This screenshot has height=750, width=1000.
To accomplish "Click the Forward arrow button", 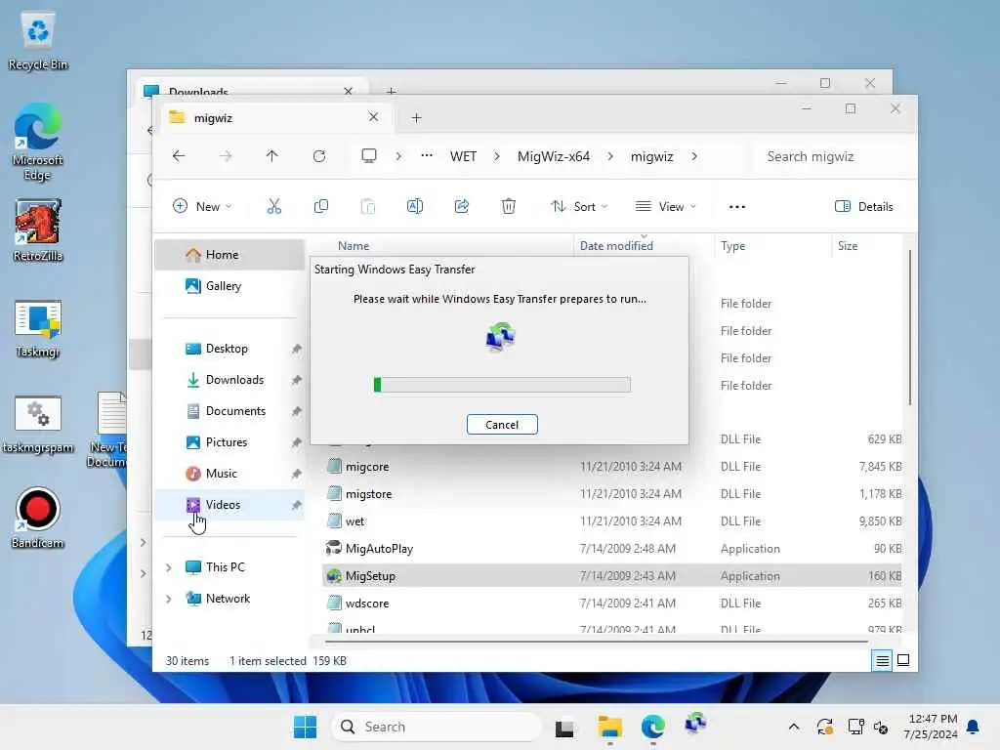I will pos(226,156).
